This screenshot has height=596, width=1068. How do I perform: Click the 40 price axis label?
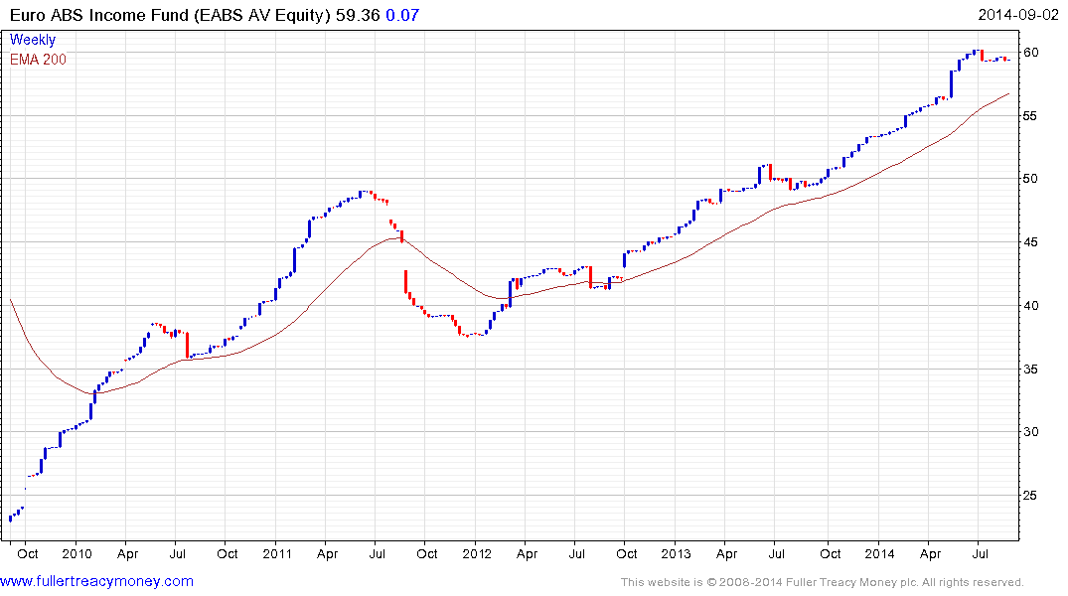[1030, 305]
